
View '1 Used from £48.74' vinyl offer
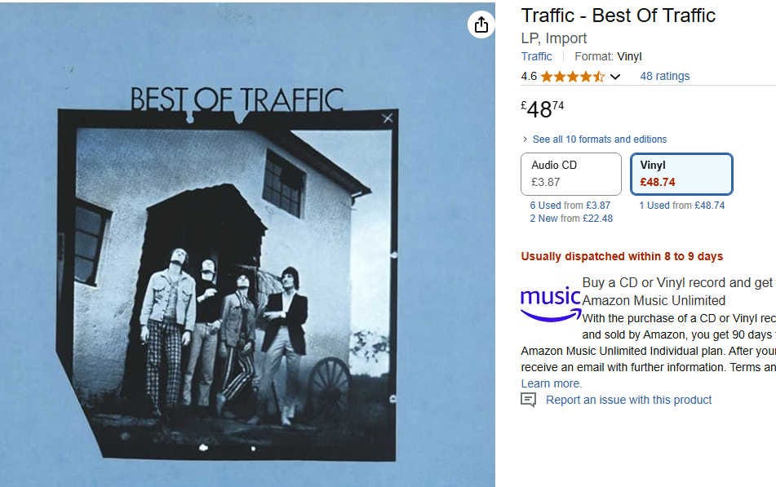pos(681,206)
